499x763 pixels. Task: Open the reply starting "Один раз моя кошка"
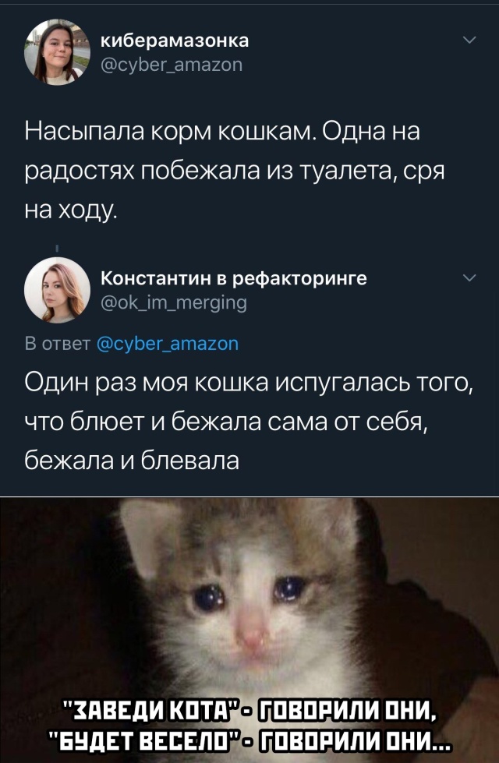point(249,420)
